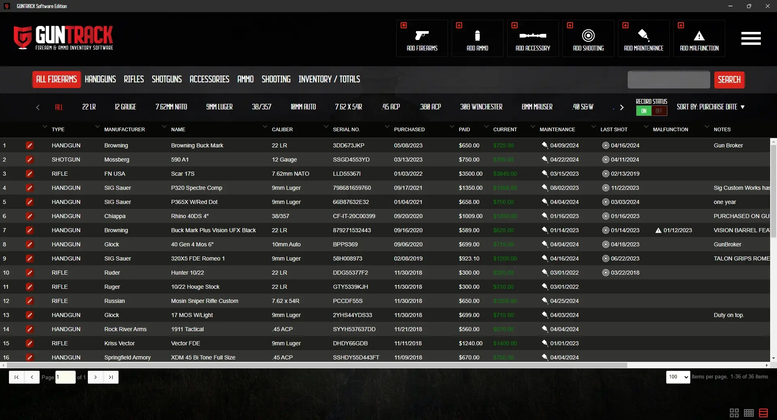The image size is (777, 420).
Task: Switch to the Inventory / Totals tab
Action: 329,79
